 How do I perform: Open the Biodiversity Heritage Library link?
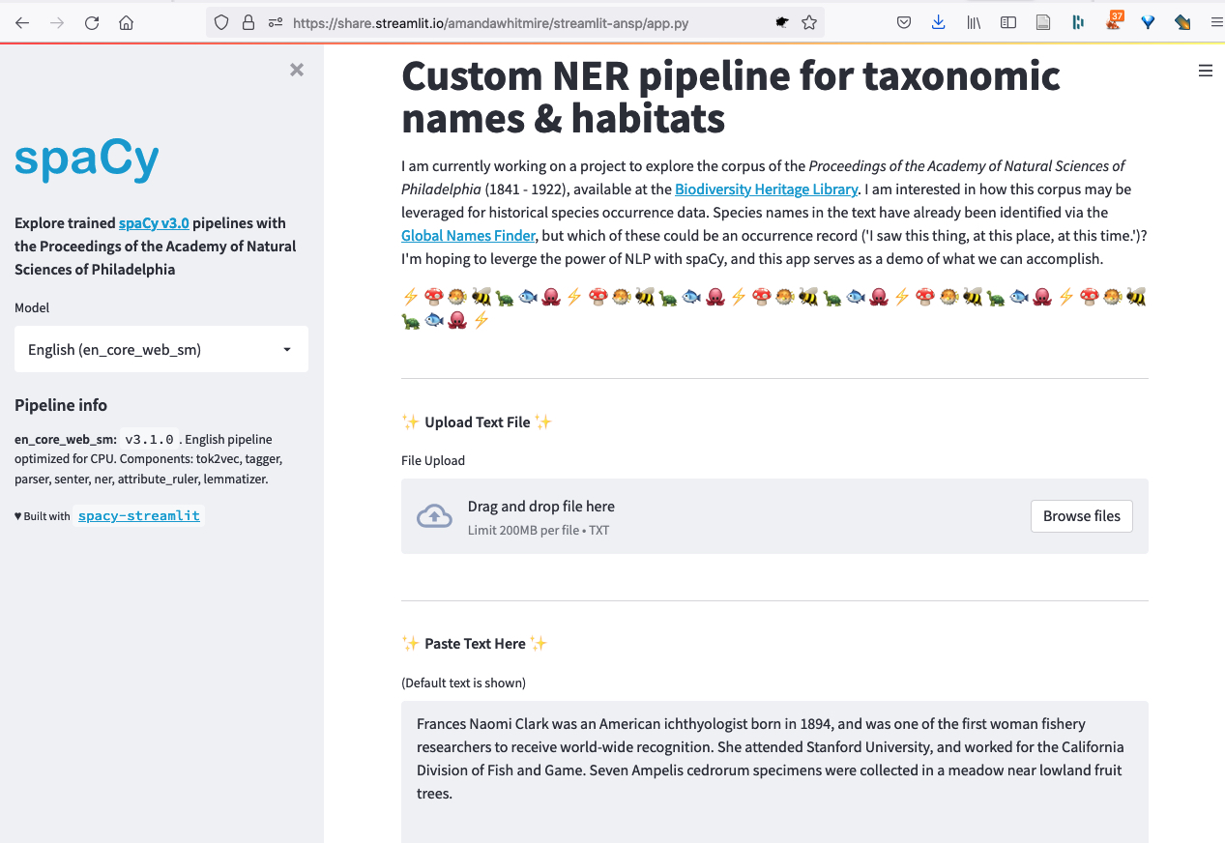click(x=767, y=189)
